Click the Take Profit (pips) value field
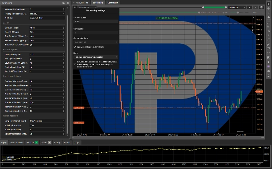Screen dimensions: 272x169 [x=47, y=32]
